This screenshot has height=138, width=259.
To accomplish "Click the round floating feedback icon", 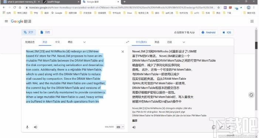I will tap(251, 95).
